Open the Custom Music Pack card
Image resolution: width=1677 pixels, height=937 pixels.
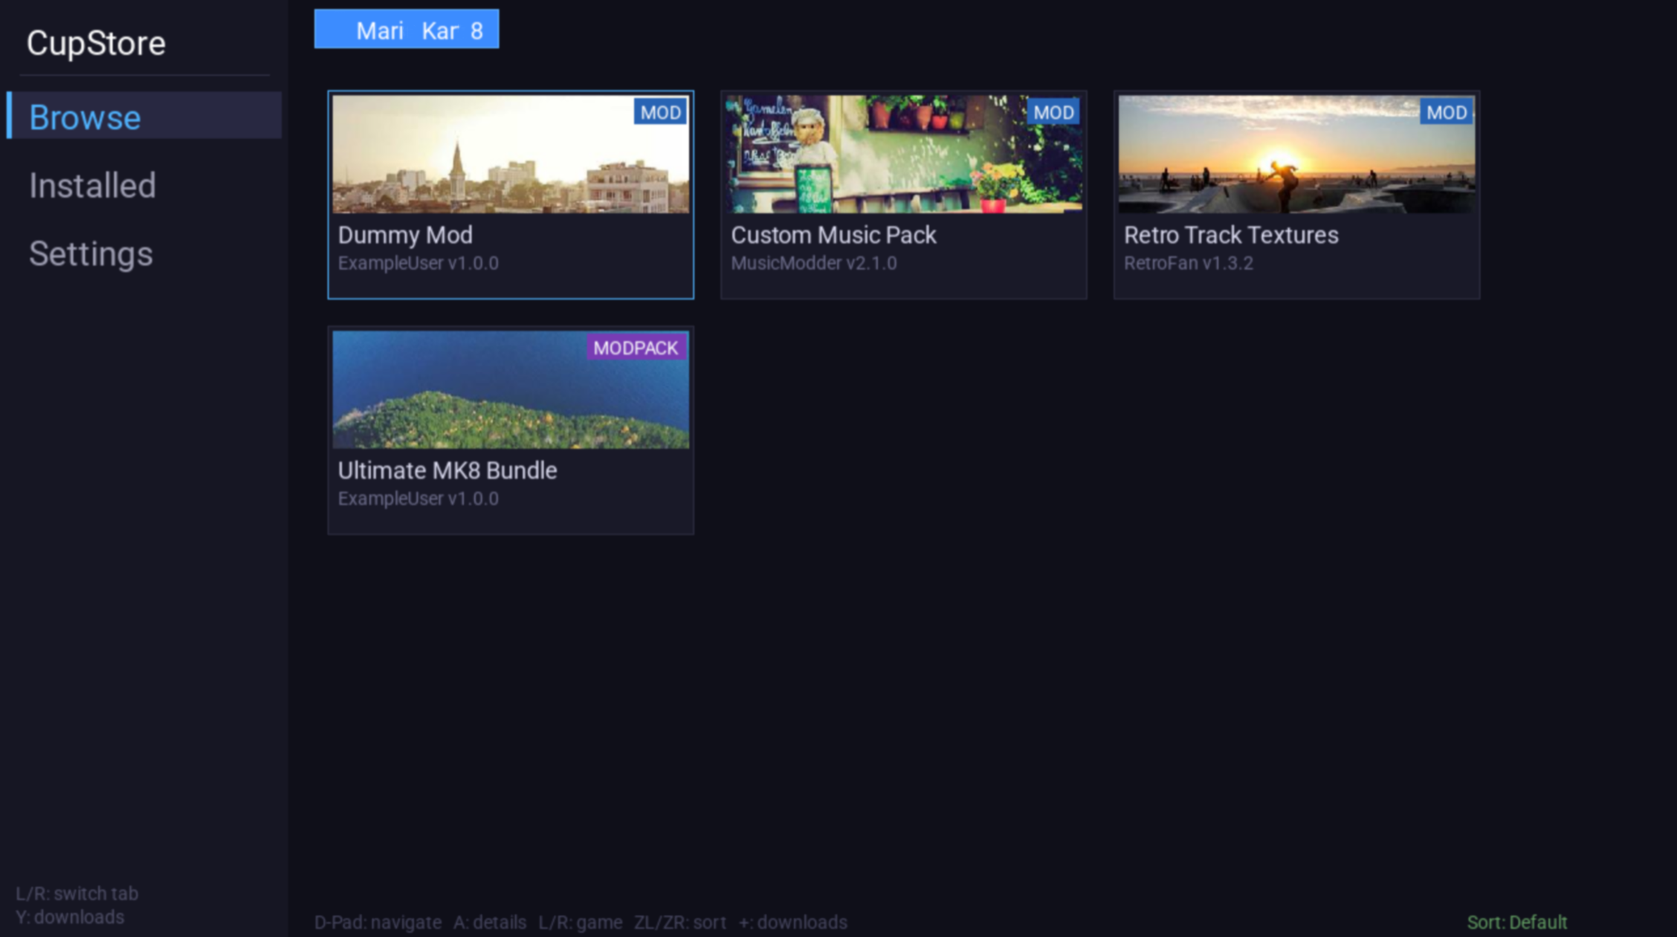pyautogui.click(x=904, y=193)
